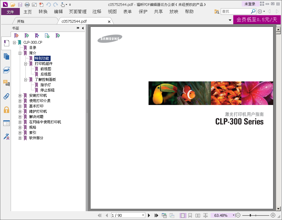Enable single page view mode
The height and width of the screenshot is (220, 282).
point(183,215)
